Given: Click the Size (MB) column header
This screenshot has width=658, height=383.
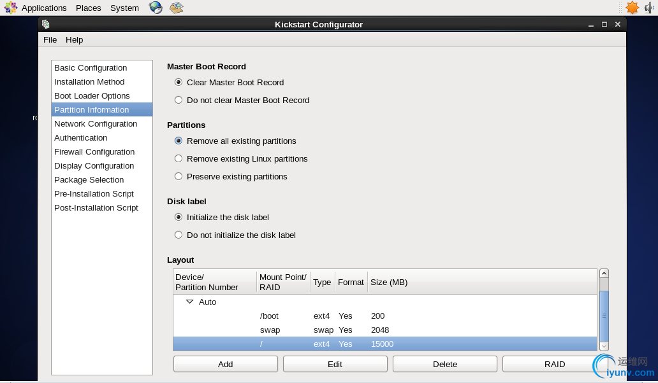Looking at the screenshot, I should pyautogui.click(x=482, y=282).
